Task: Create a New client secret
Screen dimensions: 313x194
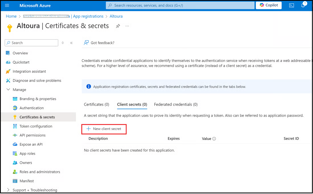Action: pyautogui.click(x=104, y=129)
